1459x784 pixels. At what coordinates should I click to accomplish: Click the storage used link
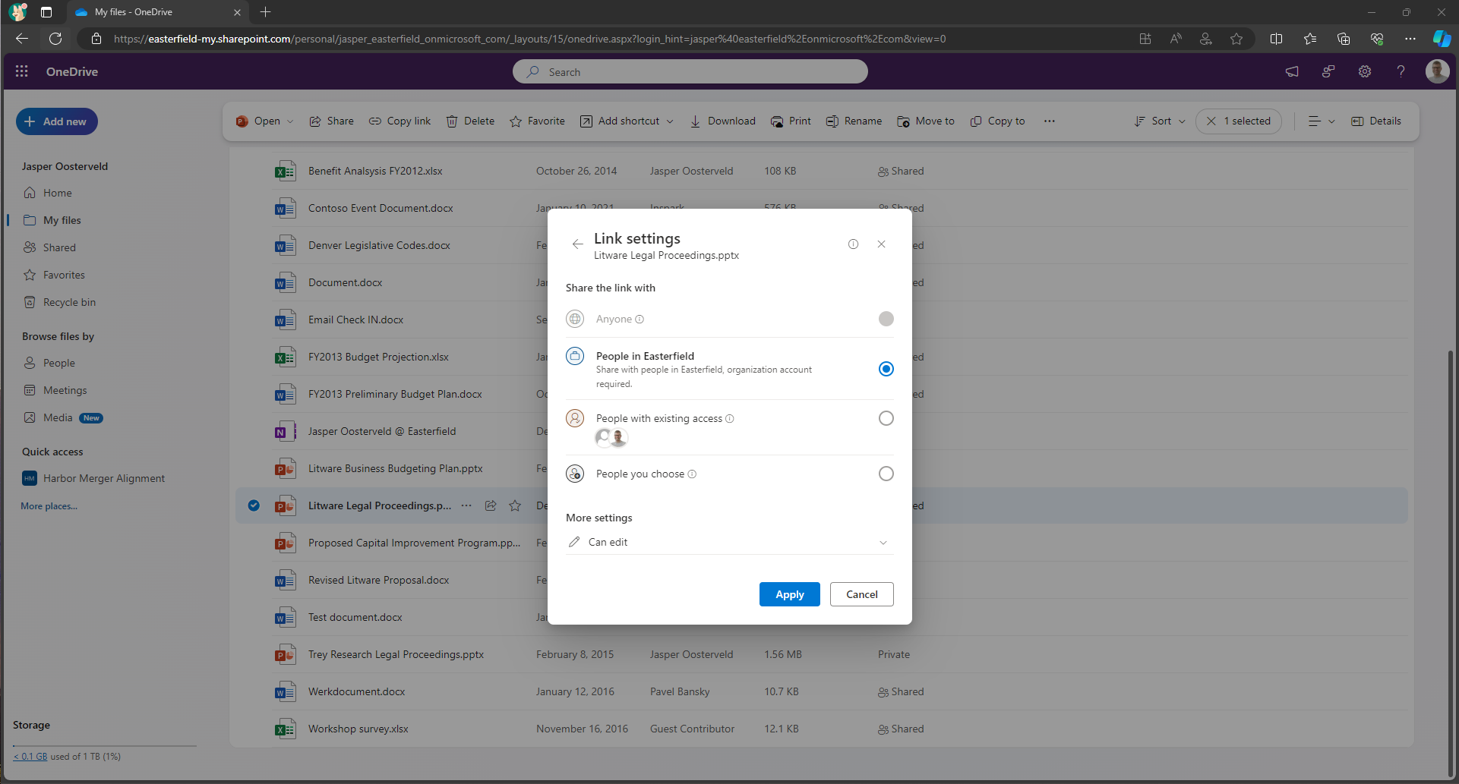pyautogui.click(x=30, y=757)
